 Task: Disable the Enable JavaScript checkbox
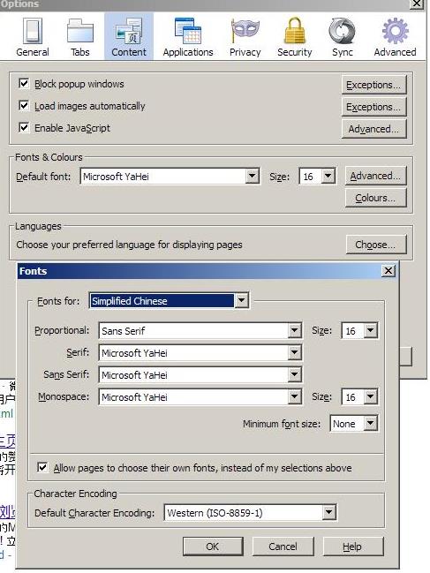pyautogui.click(x=24, y=127)
